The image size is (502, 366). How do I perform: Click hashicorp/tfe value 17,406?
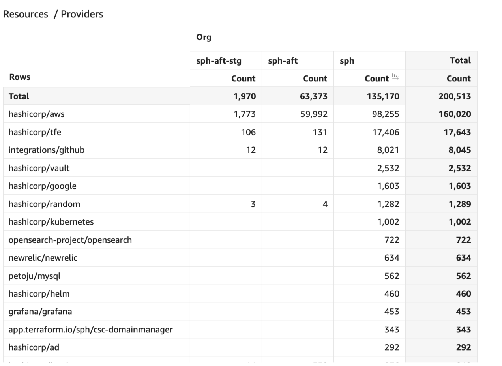(x=386, y=132)
